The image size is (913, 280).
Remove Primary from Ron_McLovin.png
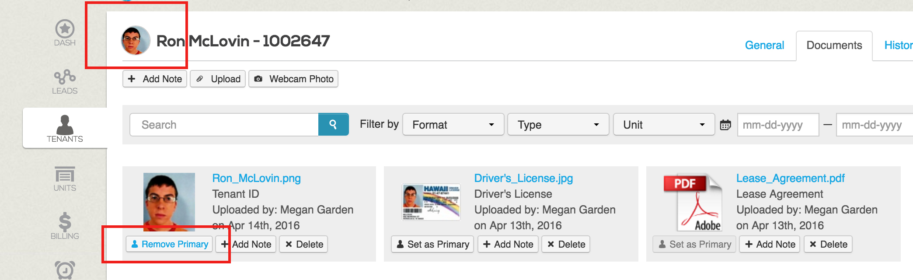pyautogui.click(x=169, y=244)
